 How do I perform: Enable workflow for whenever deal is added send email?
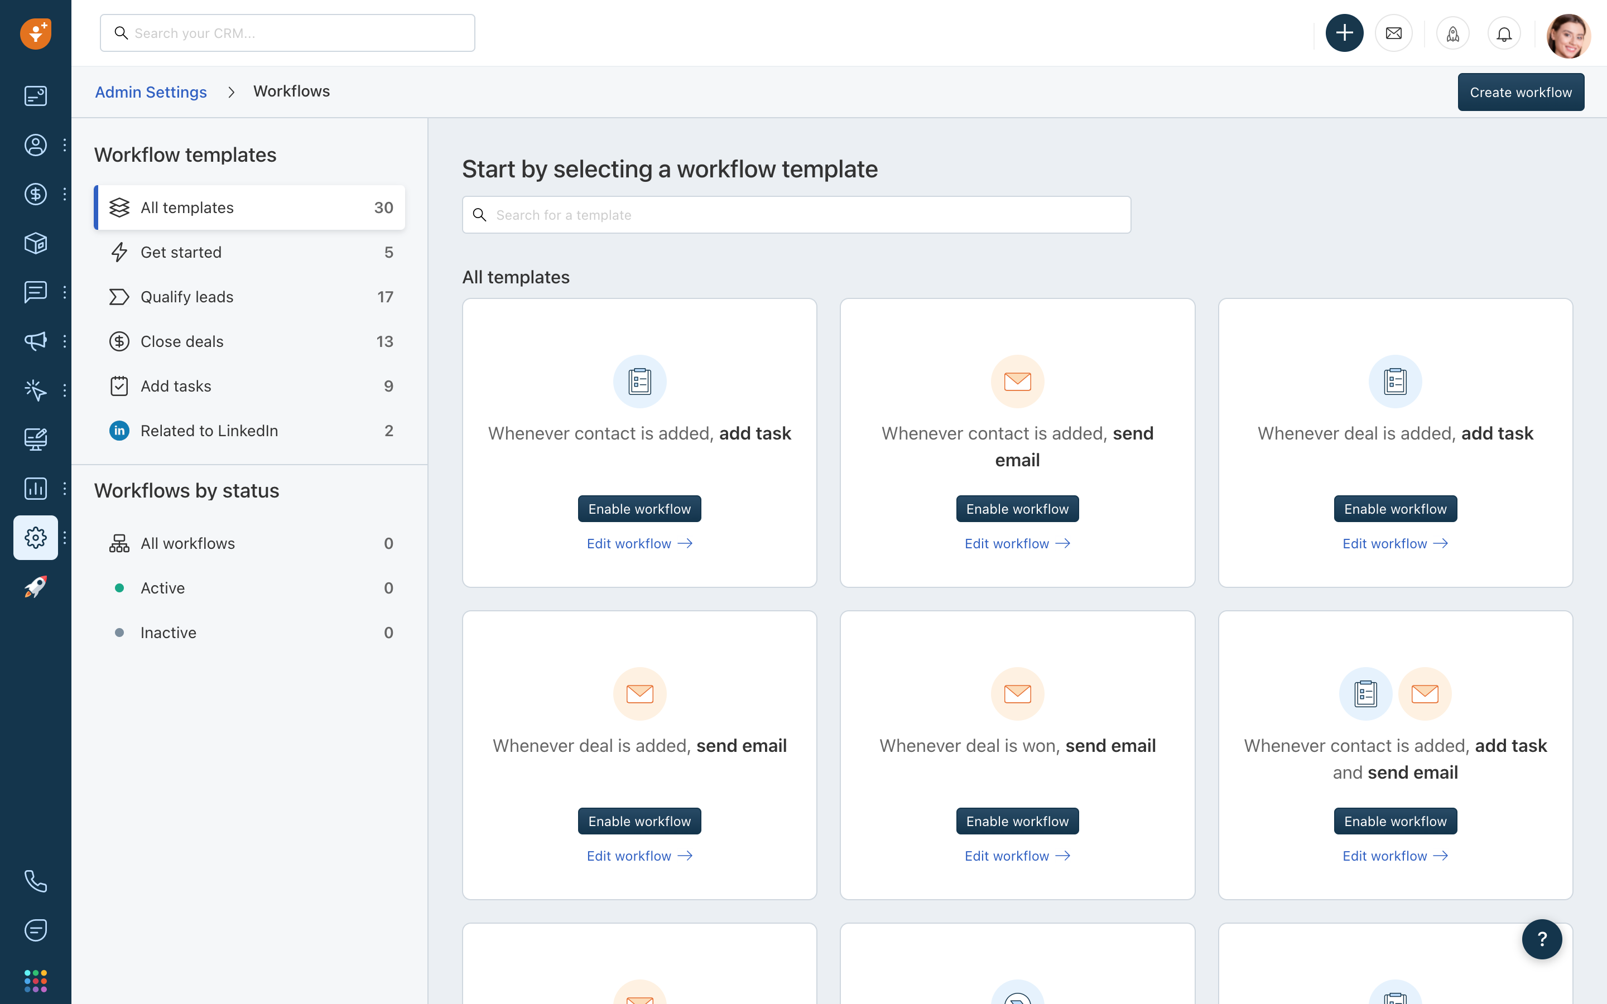click(x=640, y=820)
